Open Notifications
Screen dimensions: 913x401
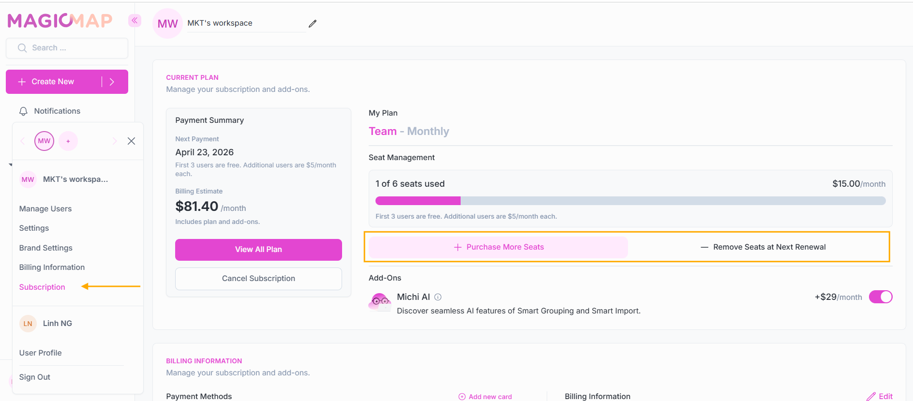(x=57, y=111)
